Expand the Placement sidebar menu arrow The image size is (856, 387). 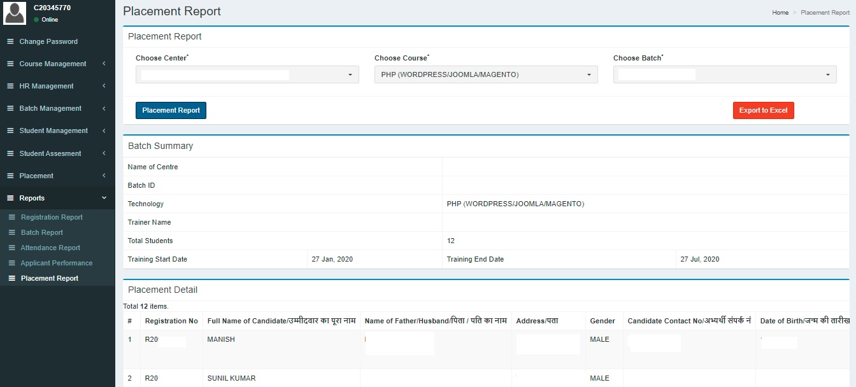coord(104,176)
